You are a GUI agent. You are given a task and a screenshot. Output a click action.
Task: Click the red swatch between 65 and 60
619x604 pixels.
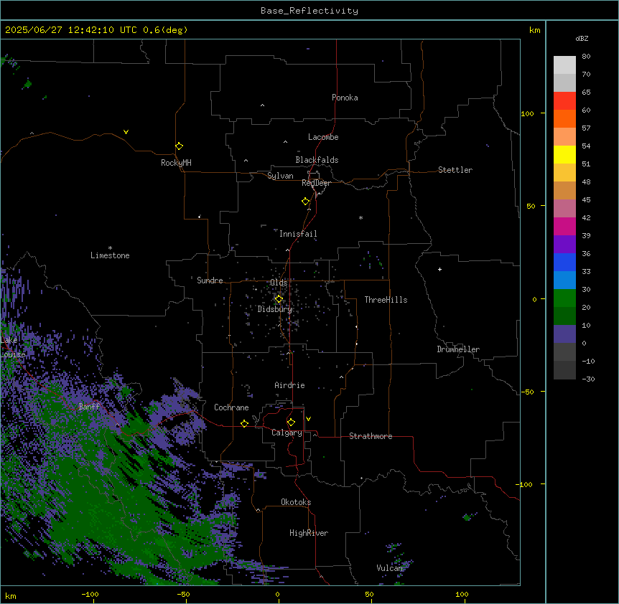pos(564,100)
